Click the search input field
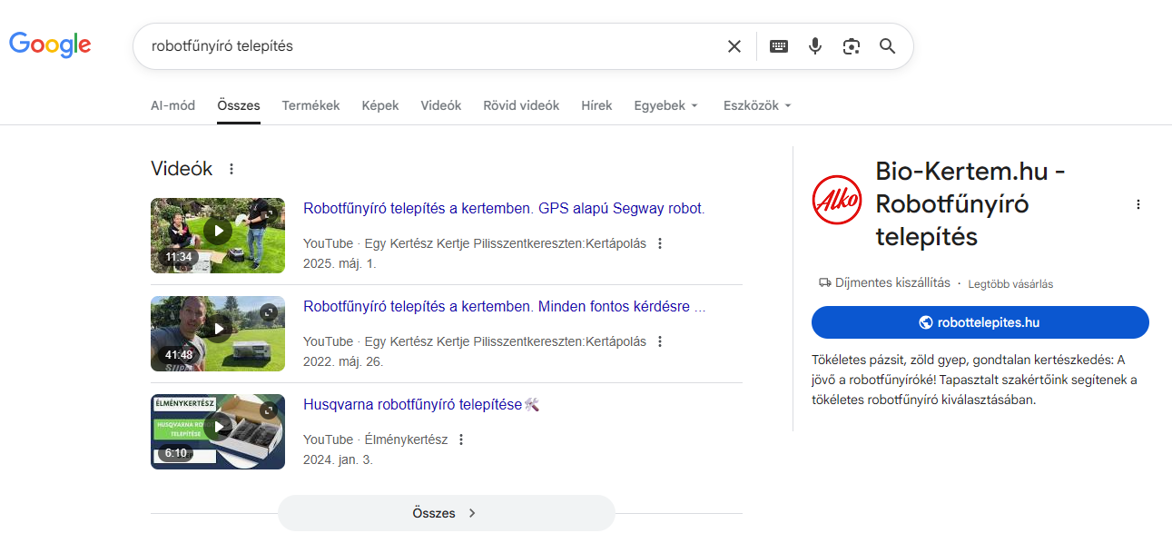Screen dimensions: 1172x553 tap(427, 46)
